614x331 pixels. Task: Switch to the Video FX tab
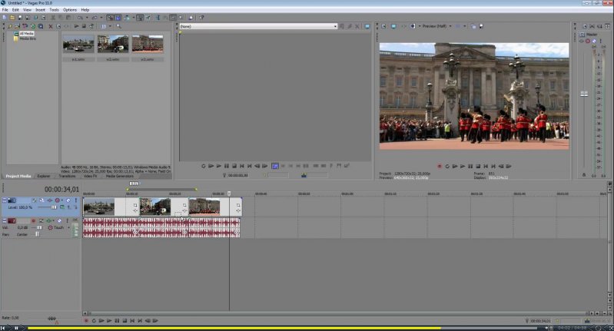coord(90,176)
